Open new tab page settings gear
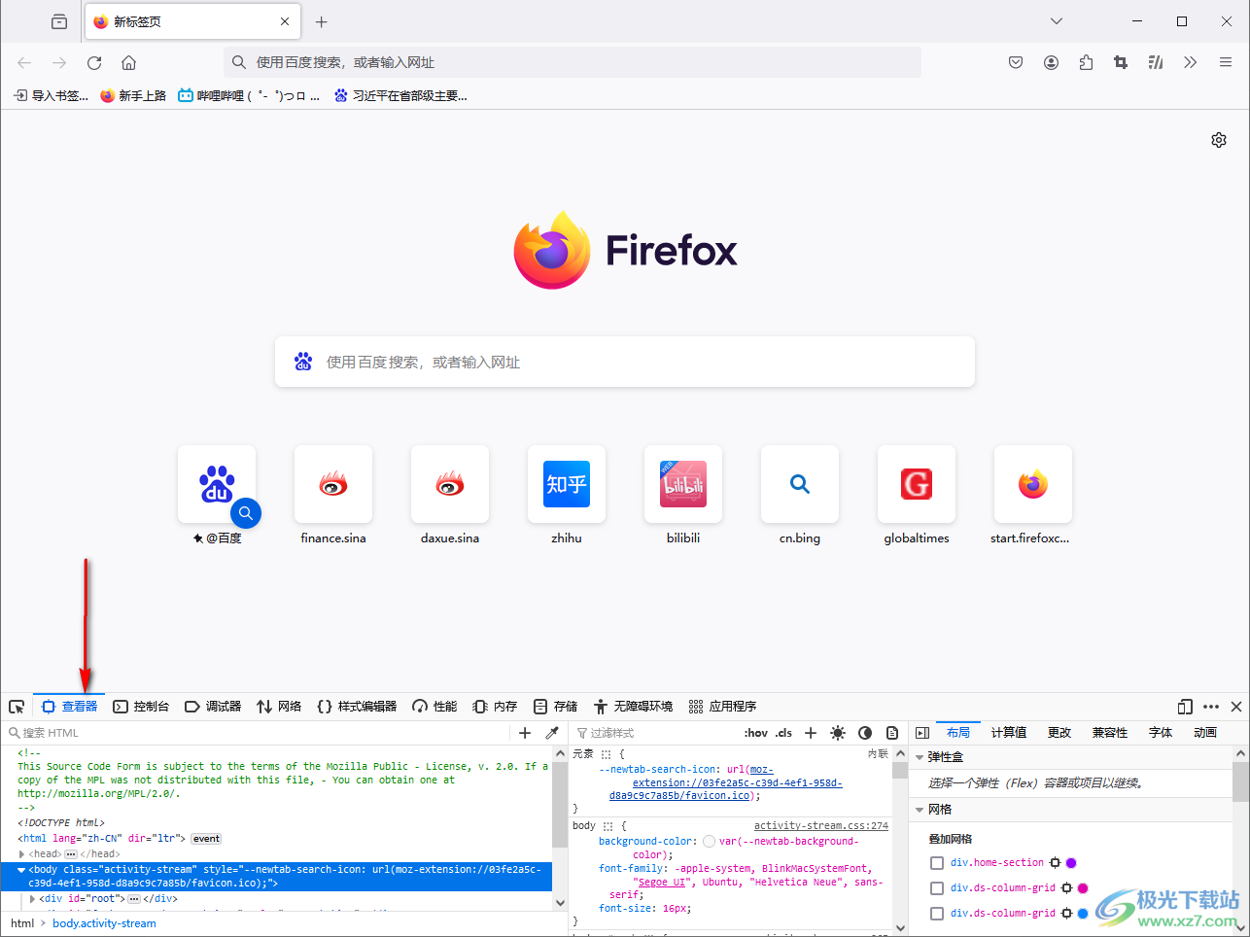 [x=1219, y=140]
